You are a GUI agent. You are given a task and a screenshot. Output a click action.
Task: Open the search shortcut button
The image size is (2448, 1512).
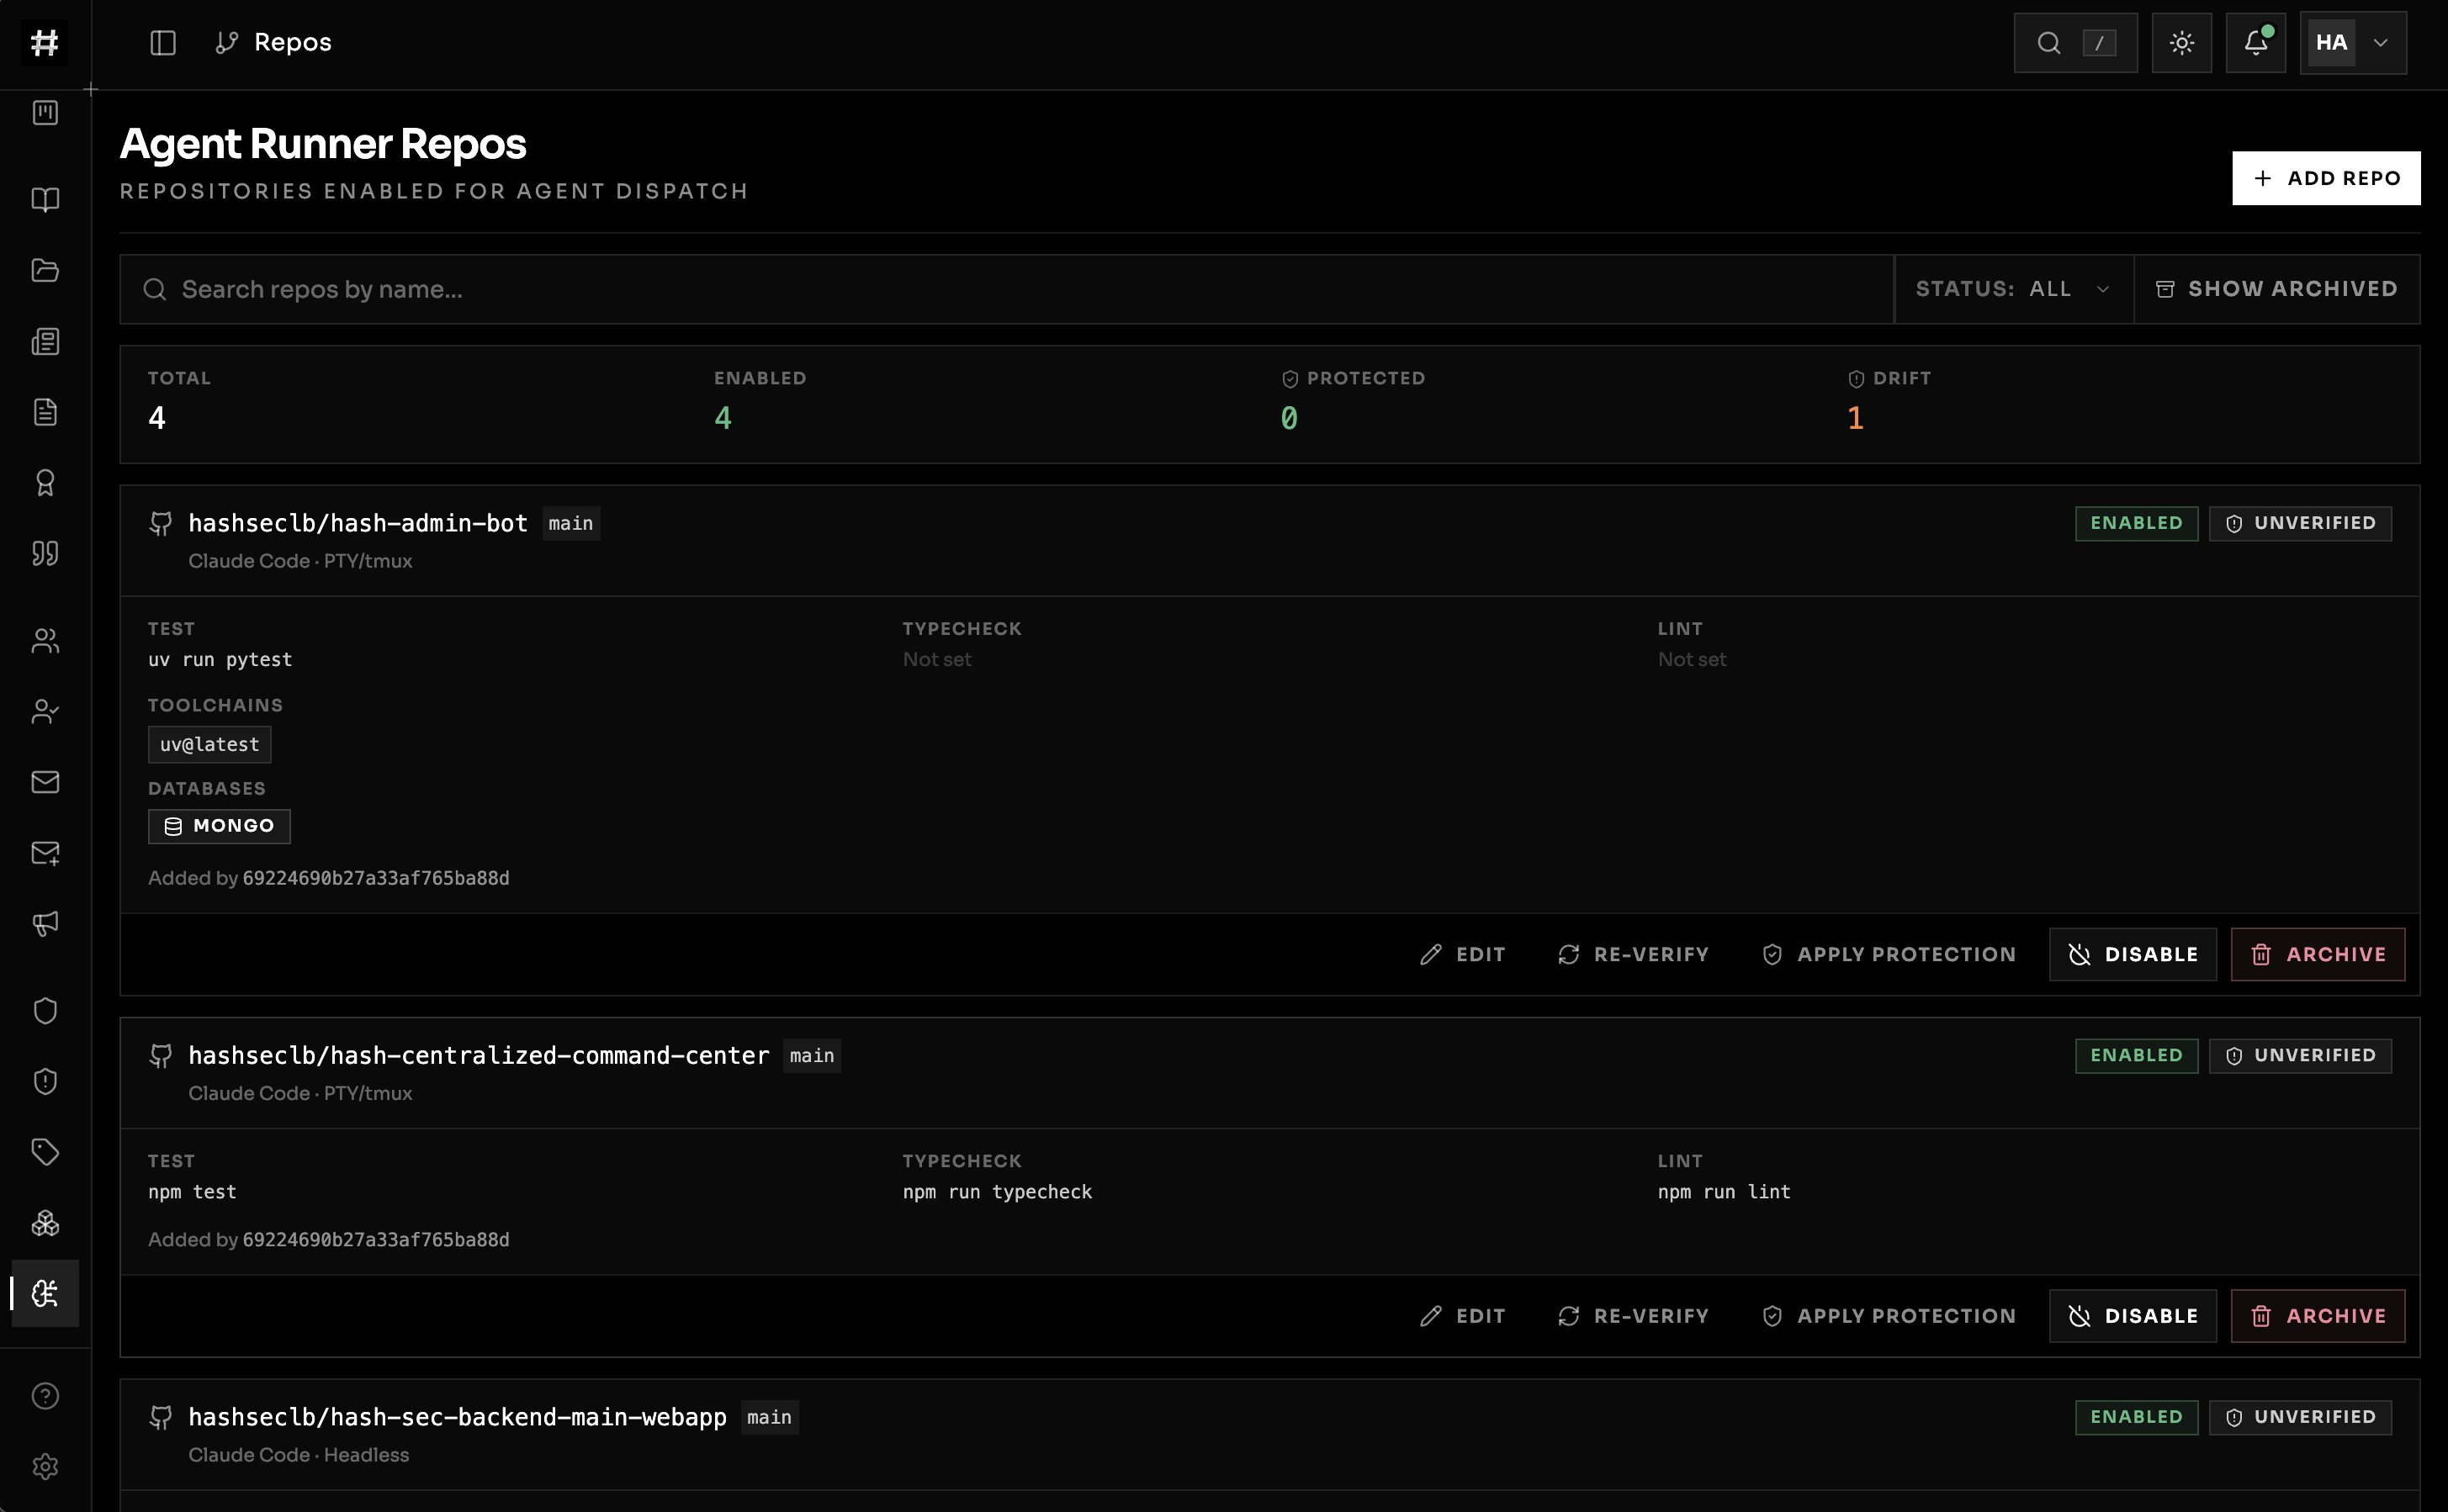pos(2074,43)
